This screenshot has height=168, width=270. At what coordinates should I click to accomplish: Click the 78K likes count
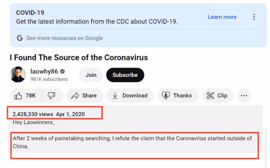click(31, 96)
